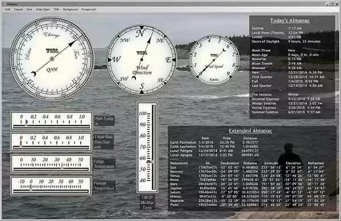Open the Background menu
The width and height of the screenshot is (341, 221).
(x=70, y=9)
